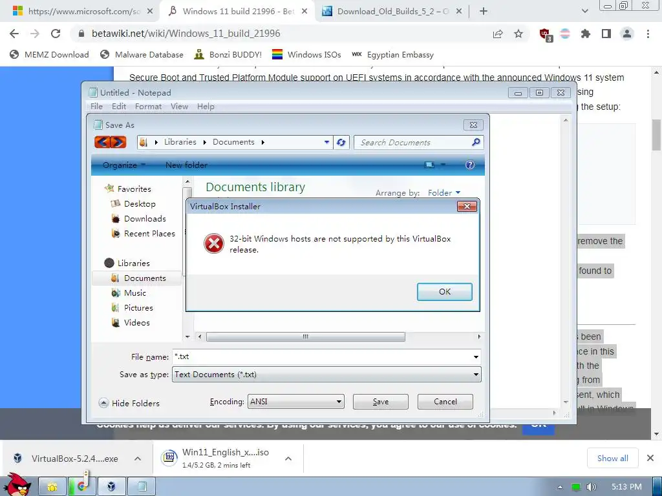This screenshot has height=496, width=662.
Task: Open Egyptian Embassy bookmark
Action: [x=392, y=55]
